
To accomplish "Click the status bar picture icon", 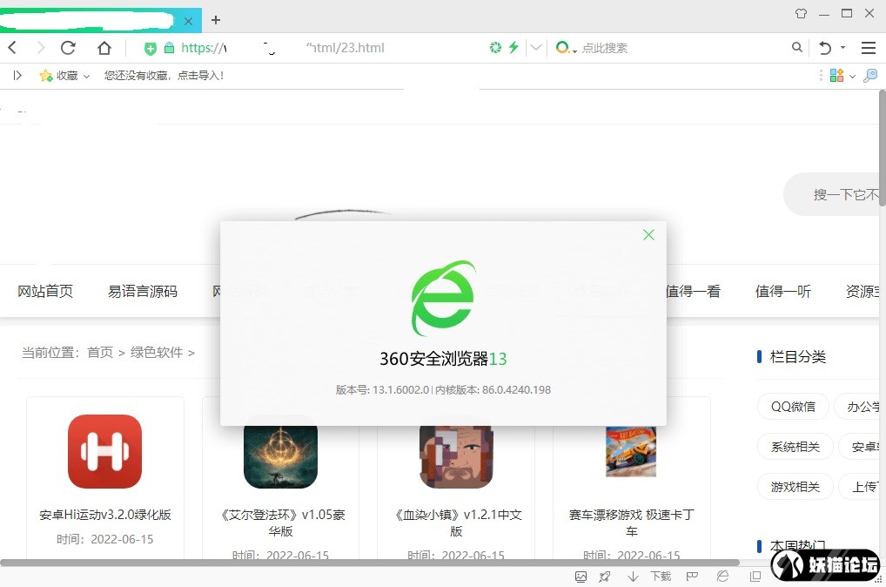I will click(581, 577).
